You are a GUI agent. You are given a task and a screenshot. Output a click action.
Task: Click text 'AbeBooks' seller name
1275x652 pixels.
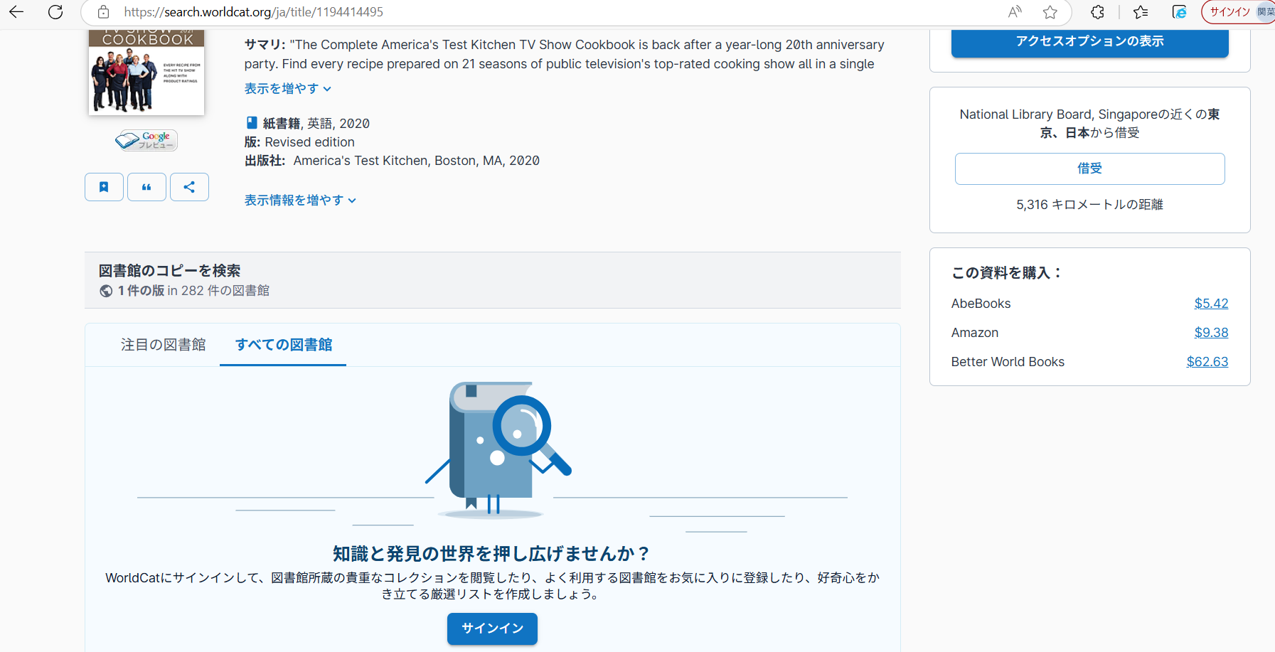pos(981,304)
